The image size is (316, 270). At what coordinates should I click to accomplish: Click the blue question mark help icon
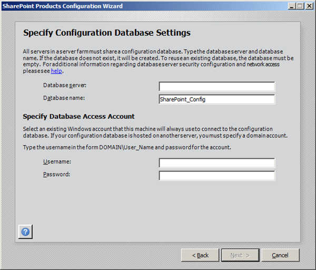coord(26,232)
